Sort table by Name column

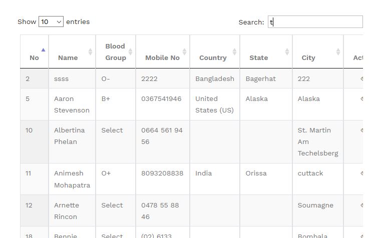point(72,51)
